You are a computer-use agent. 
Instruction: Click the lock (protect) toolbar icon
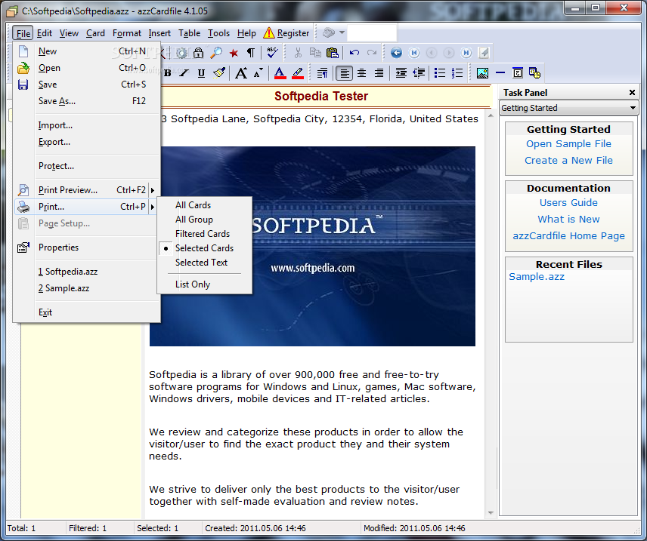[199, 53]
